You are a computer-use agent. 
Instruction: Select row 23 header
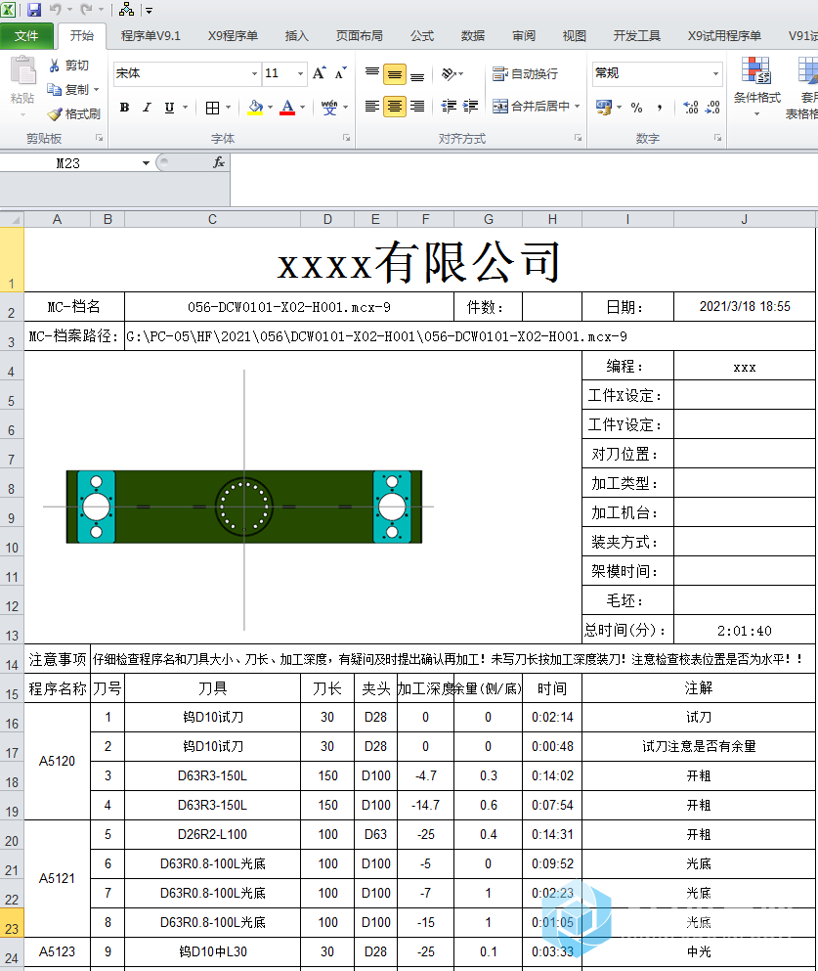[12, 923]
